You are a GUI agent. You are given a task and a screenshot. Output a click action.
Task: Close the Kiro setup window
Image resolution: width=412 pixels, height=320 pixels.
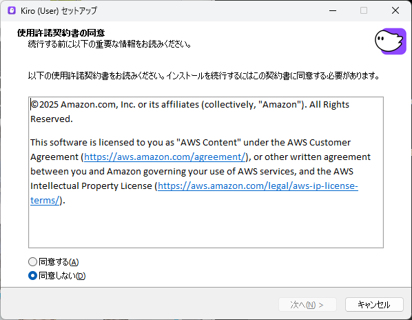(x=395, y=11)
